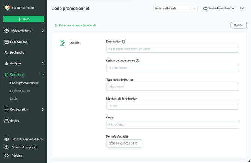Open Replanification submenu item
The width and height of the screenshot is (251, 163).
(x=20, y=91)
